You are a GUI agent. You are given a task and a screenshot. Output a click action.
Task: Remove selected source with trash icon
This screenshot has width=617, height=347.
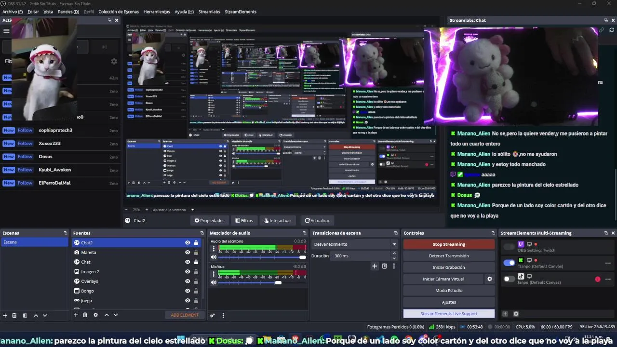(85, 315)
